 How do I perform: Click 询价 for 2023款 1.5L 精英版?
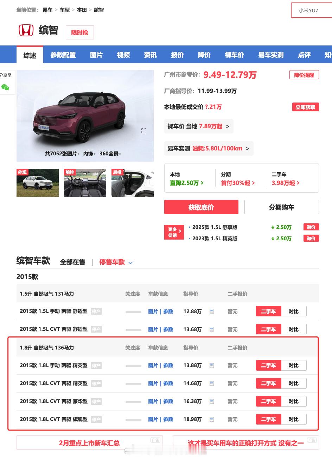point(311,239)
